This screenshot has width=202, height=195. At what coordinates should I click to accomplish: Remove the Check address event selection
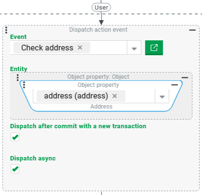point(80,48)
